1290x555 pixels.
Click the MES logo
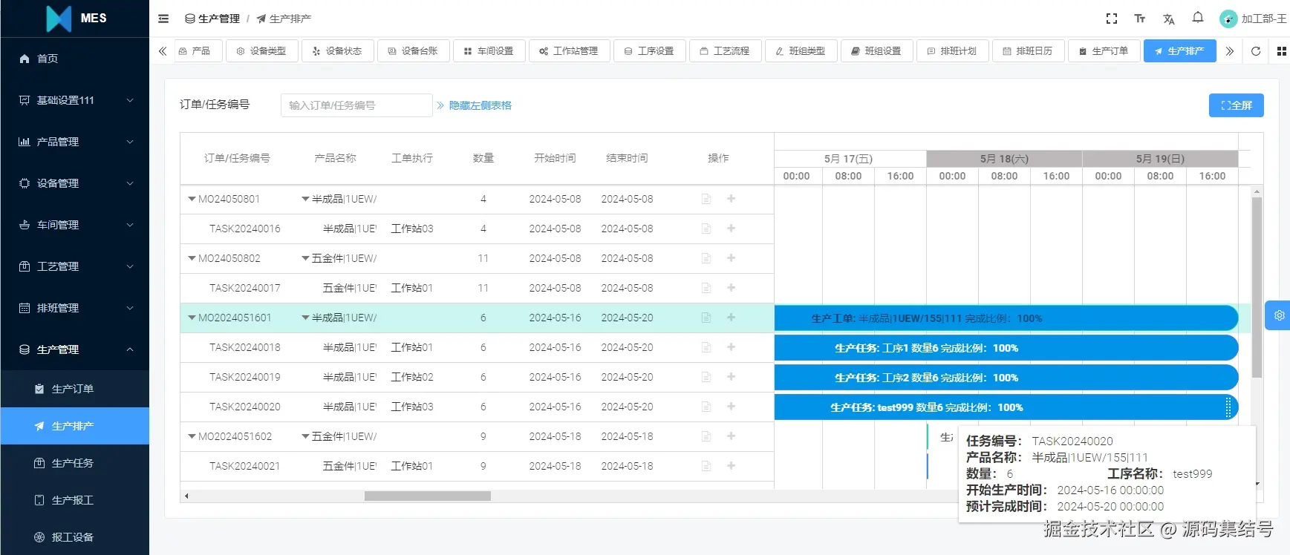pos(76,19)
